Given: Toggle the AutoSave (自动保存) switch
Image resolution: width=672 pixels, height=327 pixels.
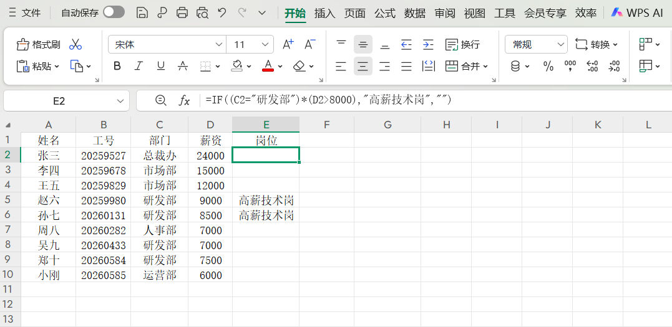Looking at the screenshot, I should pos(114,12).
